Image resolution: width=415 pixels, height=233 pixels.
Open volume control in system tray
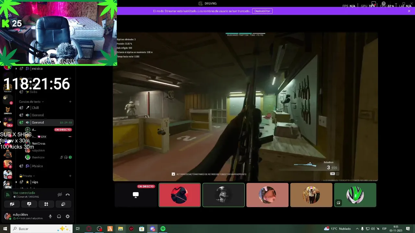[x=373, y=229]
